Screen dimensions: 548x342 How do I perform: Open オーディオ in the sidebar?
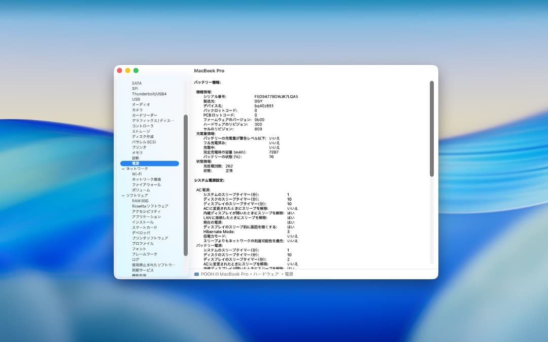click(x=141, y=105)
